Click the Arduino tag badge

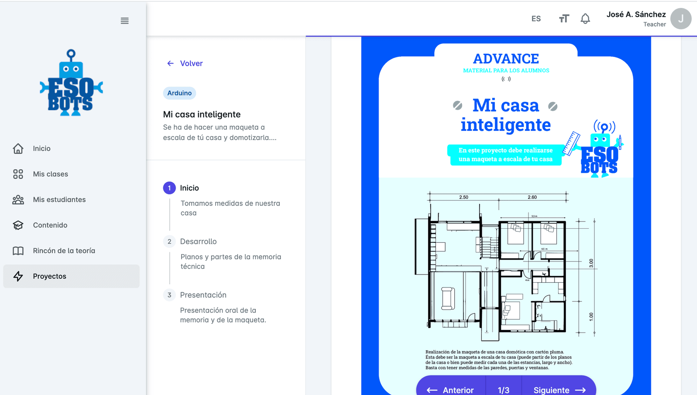(x=179, y=93)
